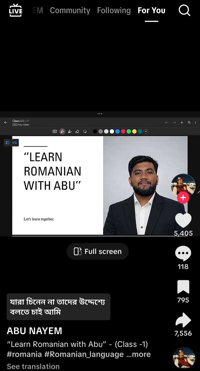The image size is (200, 371).
Task: Choose the selected red pen color
Action: coord(123,131)
